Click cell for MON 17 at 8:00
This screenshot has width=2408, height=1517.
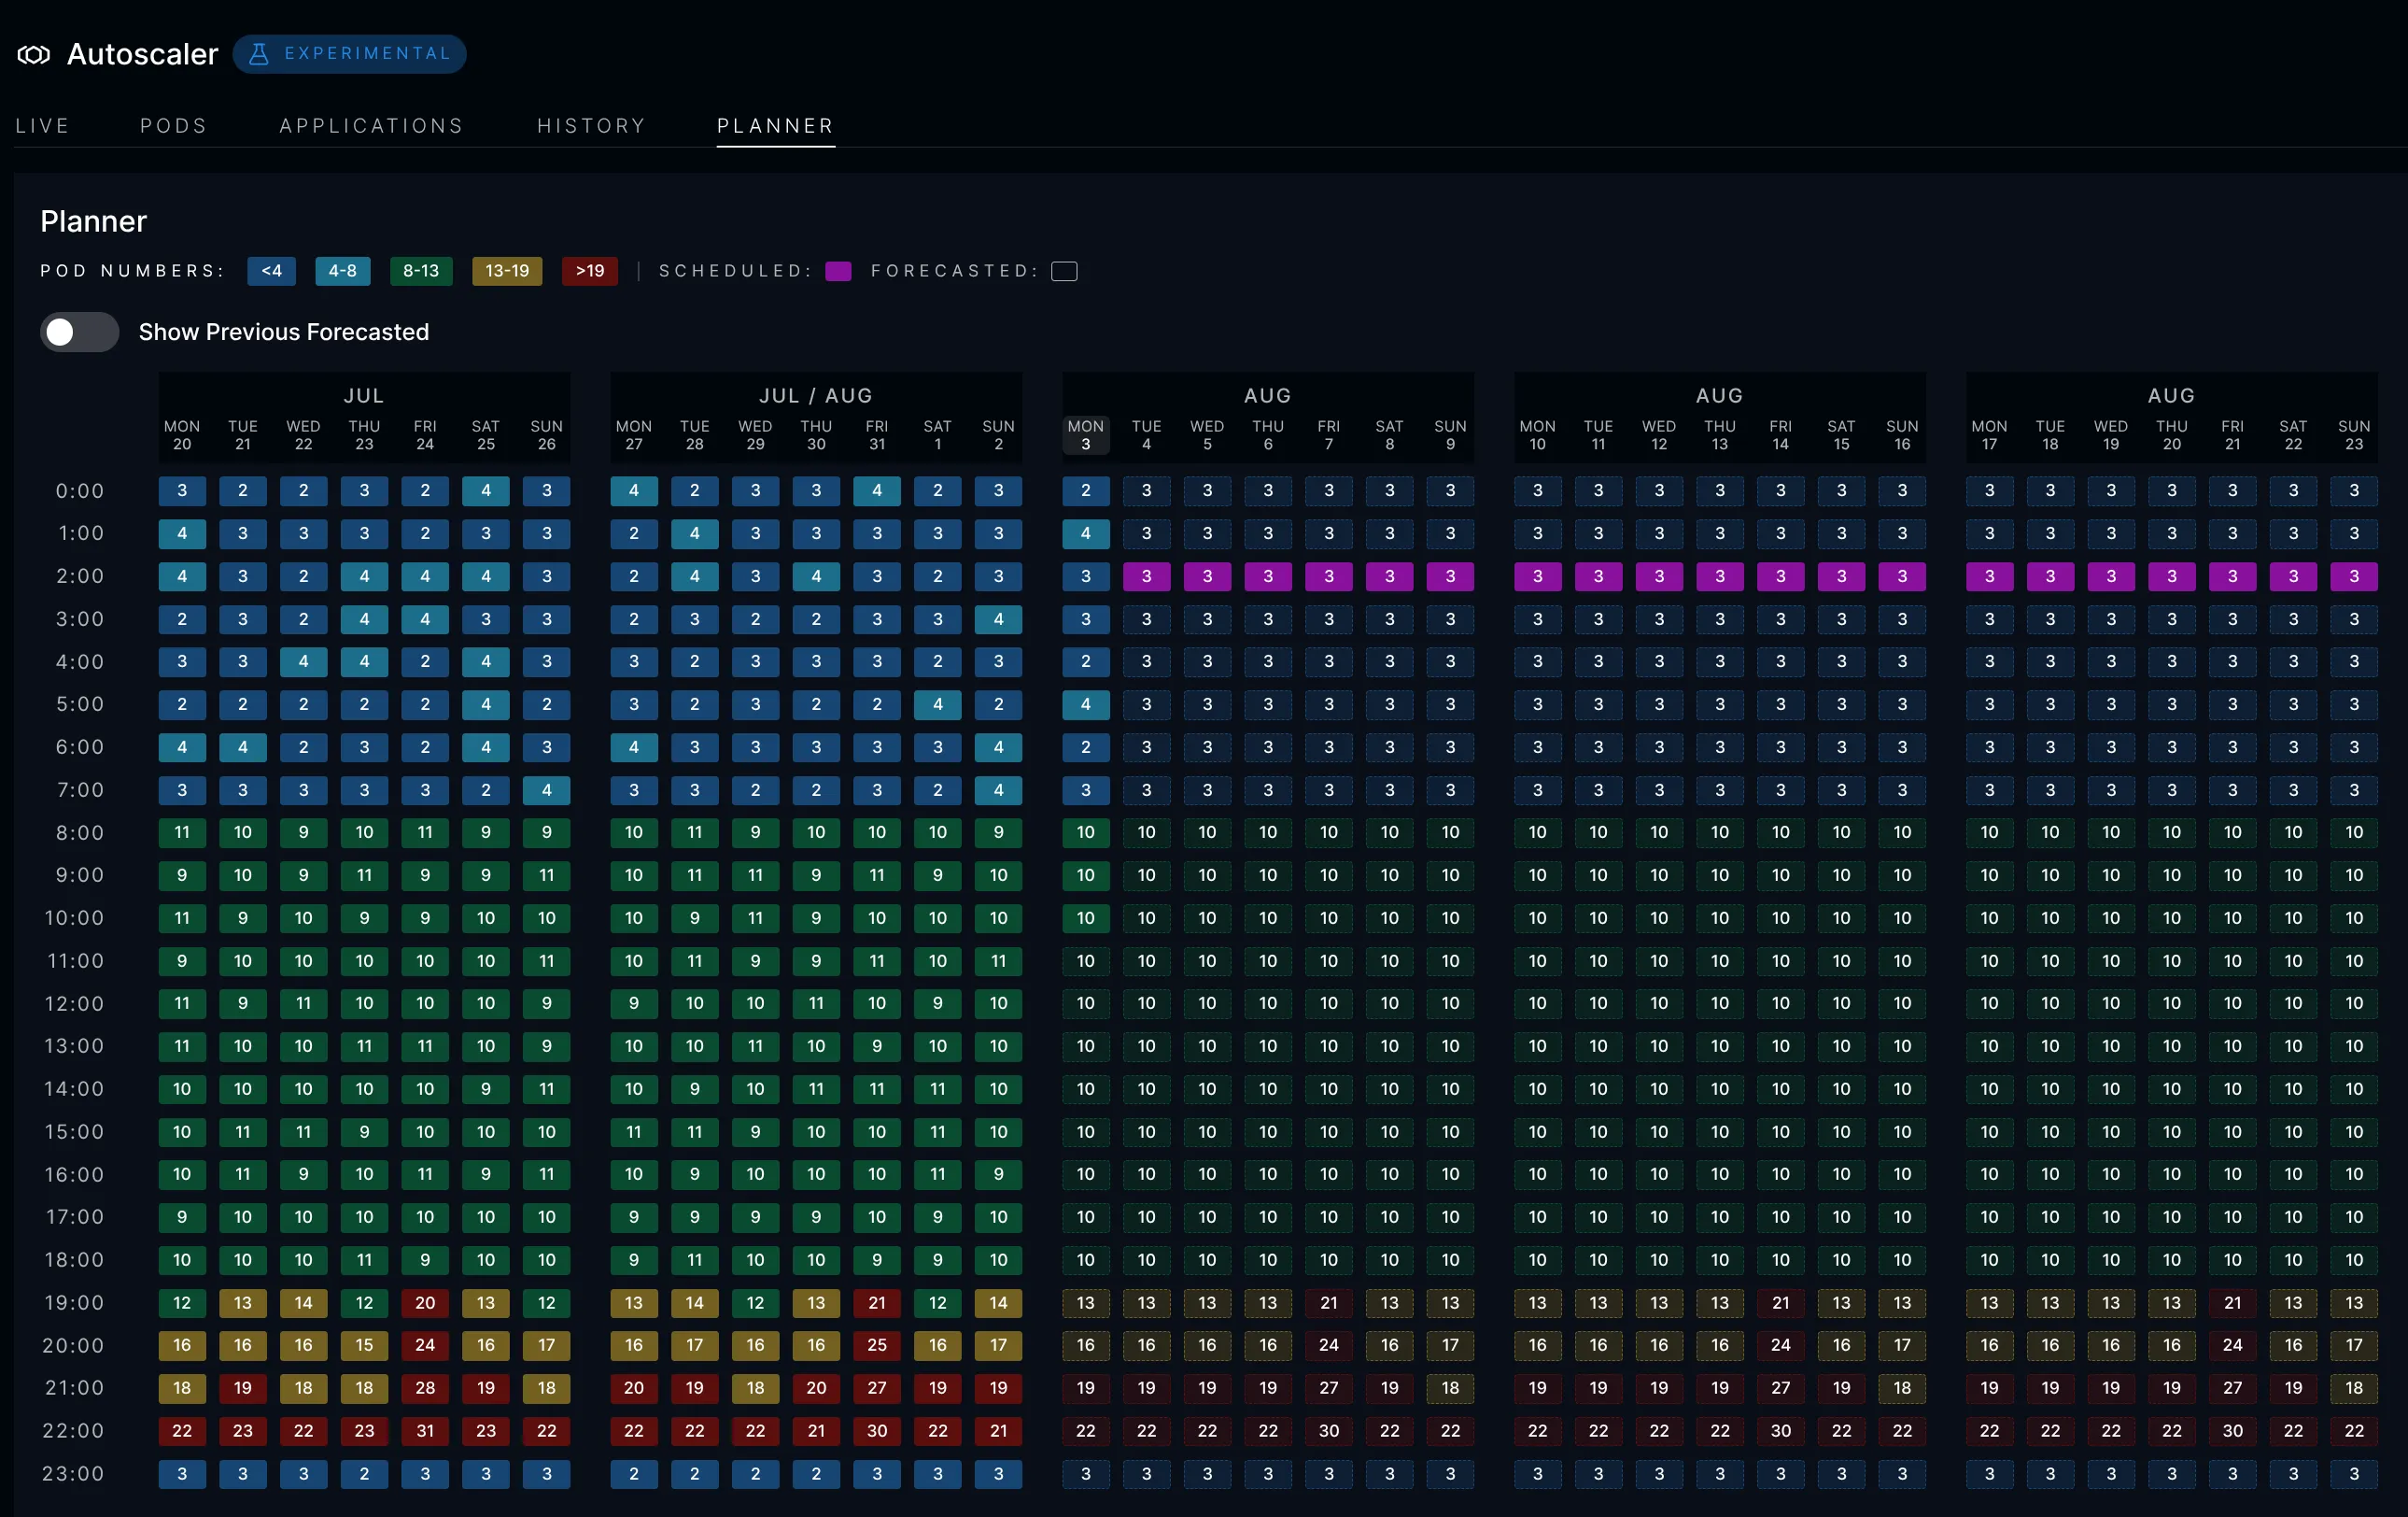1989,832
